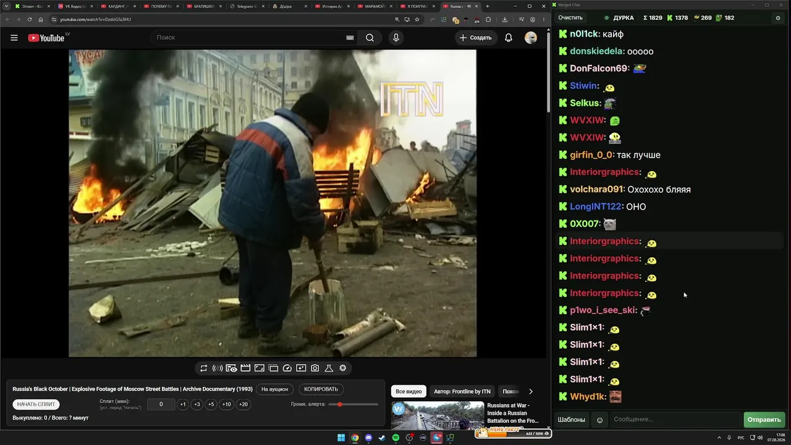Viewport: 791px width, 445px height.
Task: Open Spotify from the taskbar
Action: point(395,438)
